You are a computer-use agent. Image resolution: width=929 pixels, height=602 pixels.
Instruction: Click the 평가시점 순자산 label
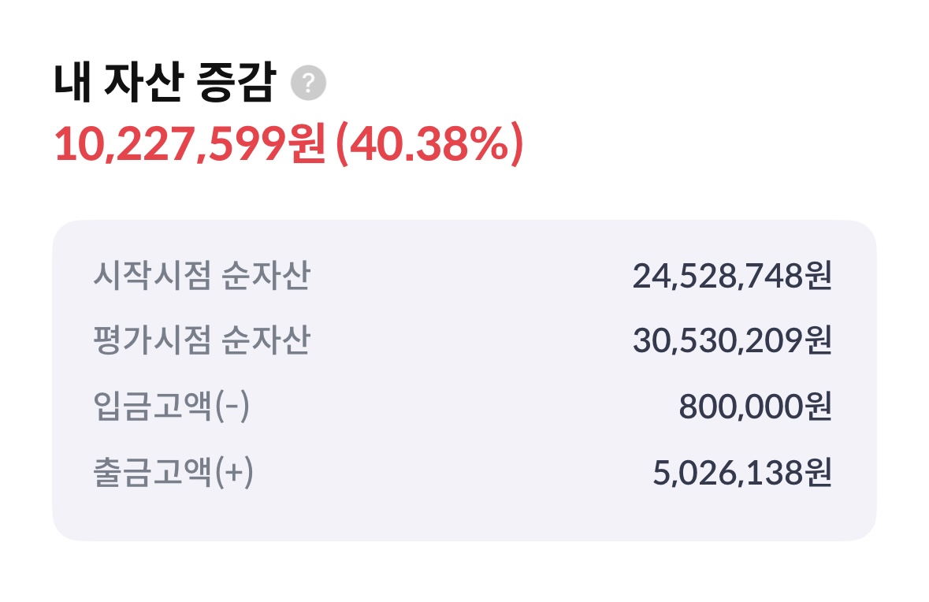coord(201,341)
